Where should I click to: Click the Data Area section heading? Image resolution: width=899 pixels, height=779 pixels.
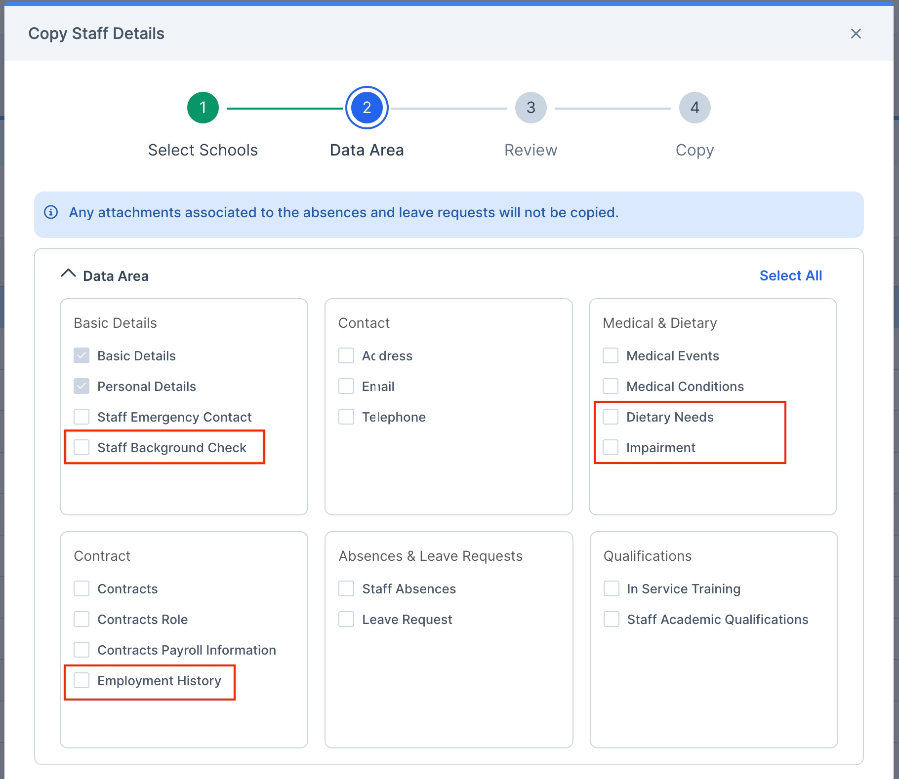pos(116,276)
